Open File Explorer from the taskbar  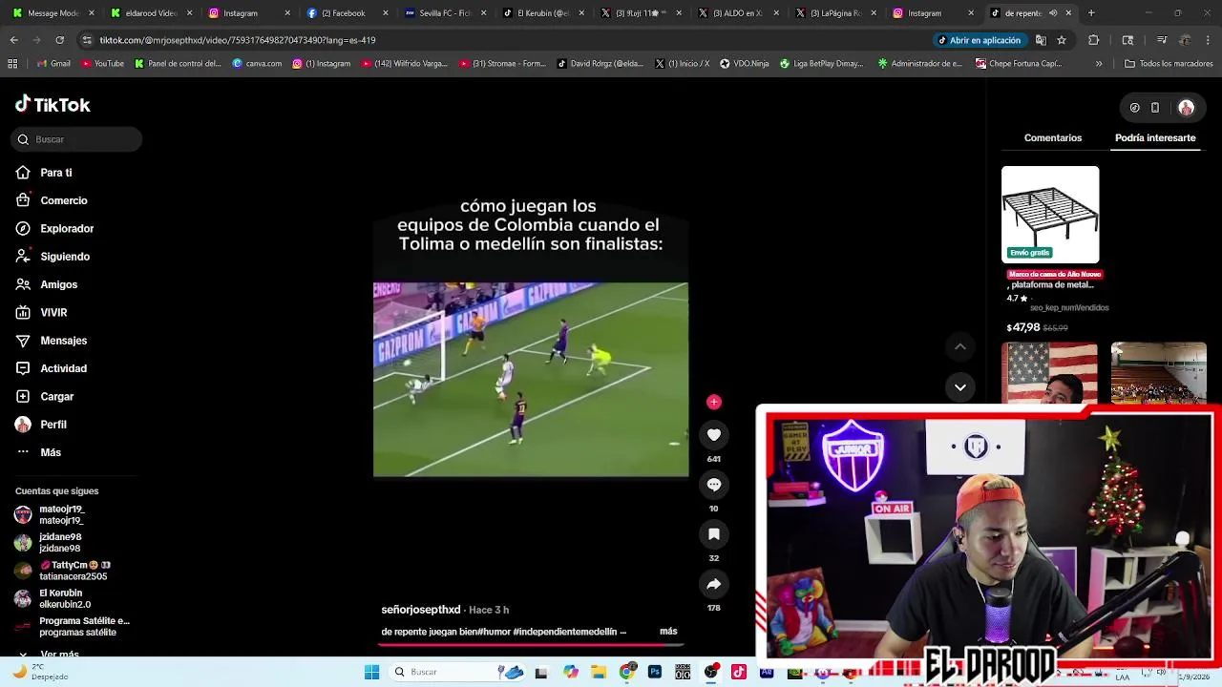[599, 672]
